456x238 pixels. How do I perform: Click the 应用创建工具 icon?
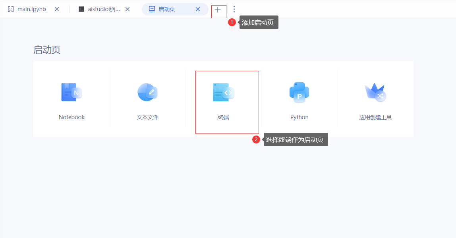click(375, 92)
